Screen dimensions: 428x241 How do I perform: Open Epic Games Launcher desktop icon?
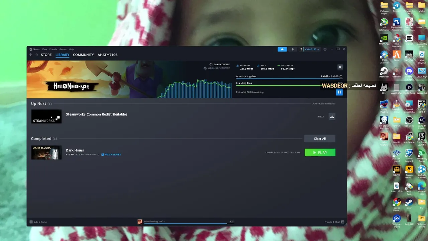[422, 139]
